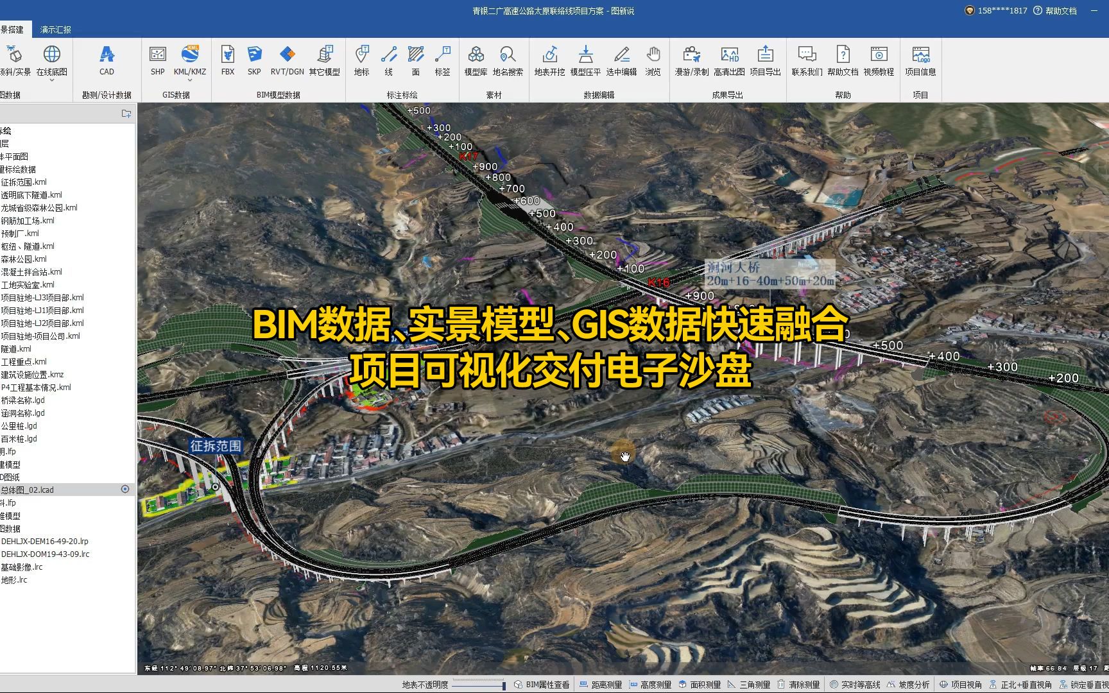Click the account 158****1817 in title bar

(x=997, y=11)
